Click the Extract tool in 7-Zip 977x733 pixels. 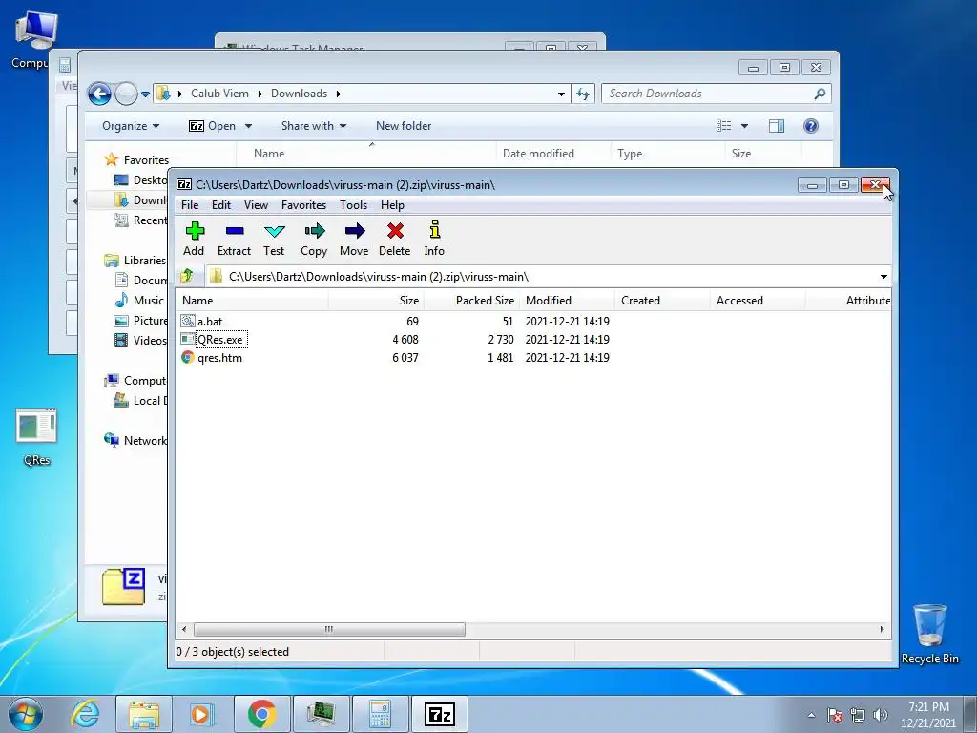click(235, 239)
